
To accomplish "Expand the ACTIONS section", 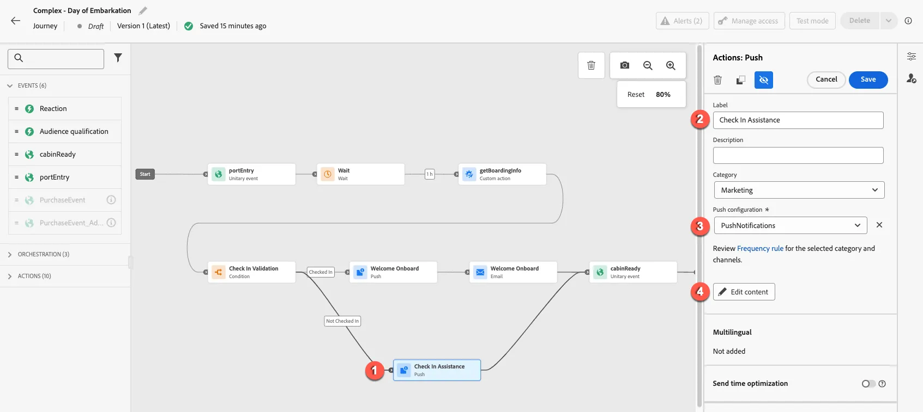I will click(x=10, y=276).
